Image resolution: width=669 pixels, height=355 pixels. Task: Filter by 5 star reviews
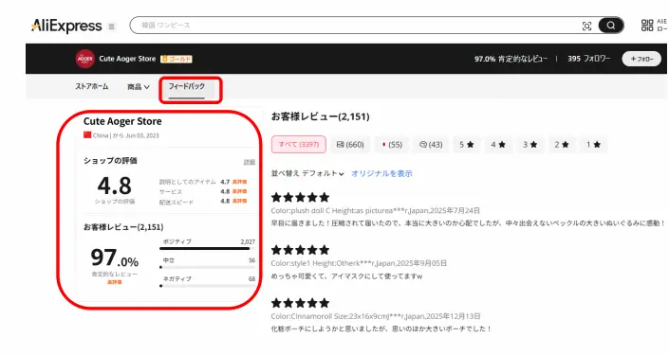tap(467, 145)
